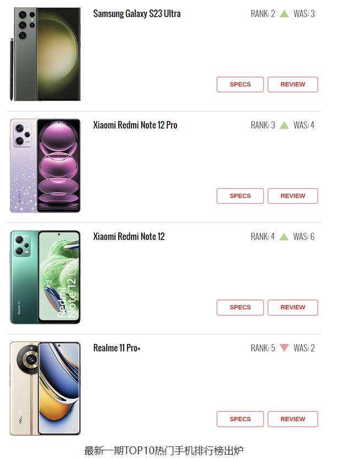Click the Samsung Galaxy S23 Ultra phone image

45,54
